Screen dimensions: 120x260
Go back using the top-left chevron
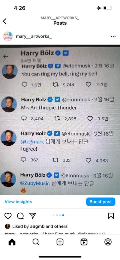click(x=5, y=21)
